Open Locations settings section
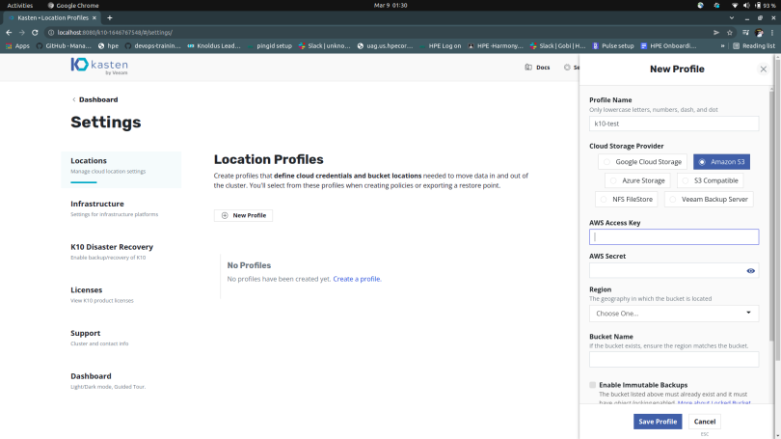Screen dimensions: 781x439 click(x=121, y=170)
